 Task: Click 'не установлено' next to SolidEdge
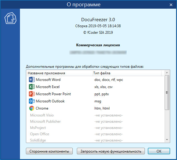point(108,140)
